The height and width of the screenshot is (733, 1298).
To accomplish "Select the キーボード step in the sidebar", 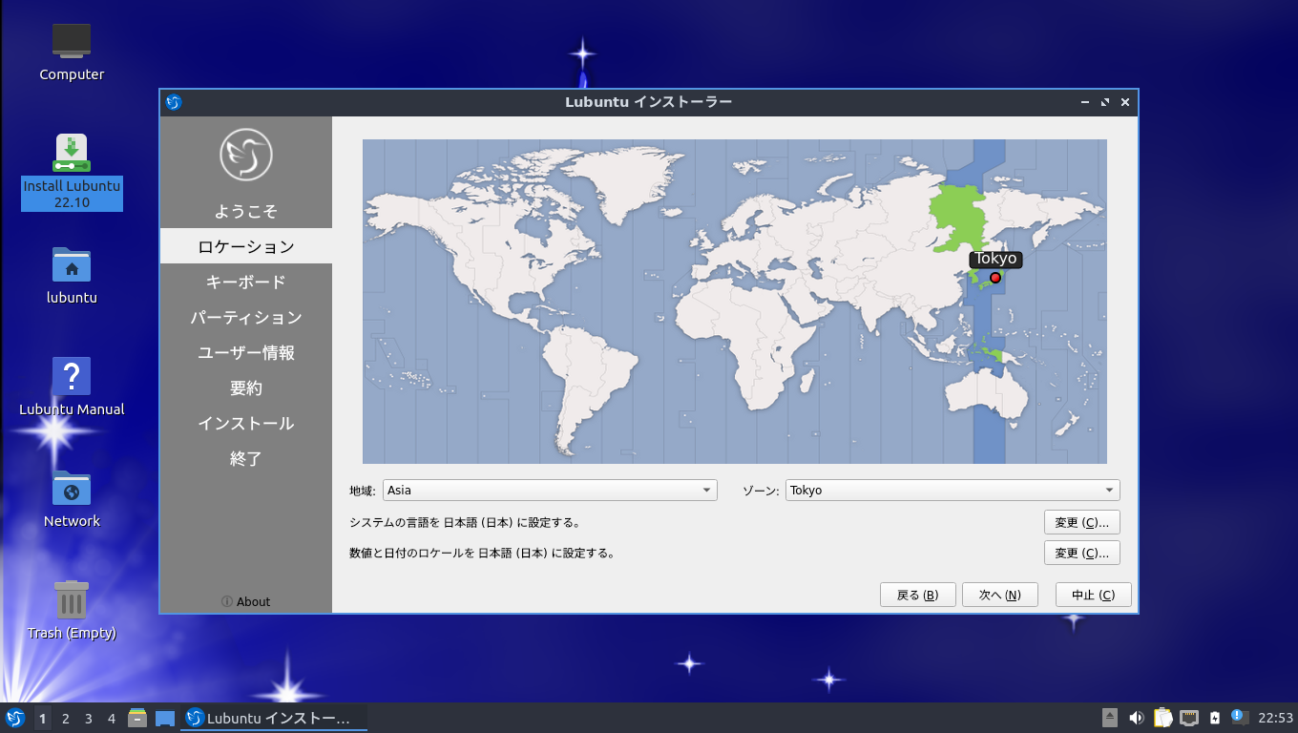I will (246, 282).
